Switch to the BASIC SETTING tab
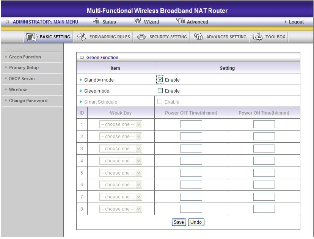 point(48,37)
